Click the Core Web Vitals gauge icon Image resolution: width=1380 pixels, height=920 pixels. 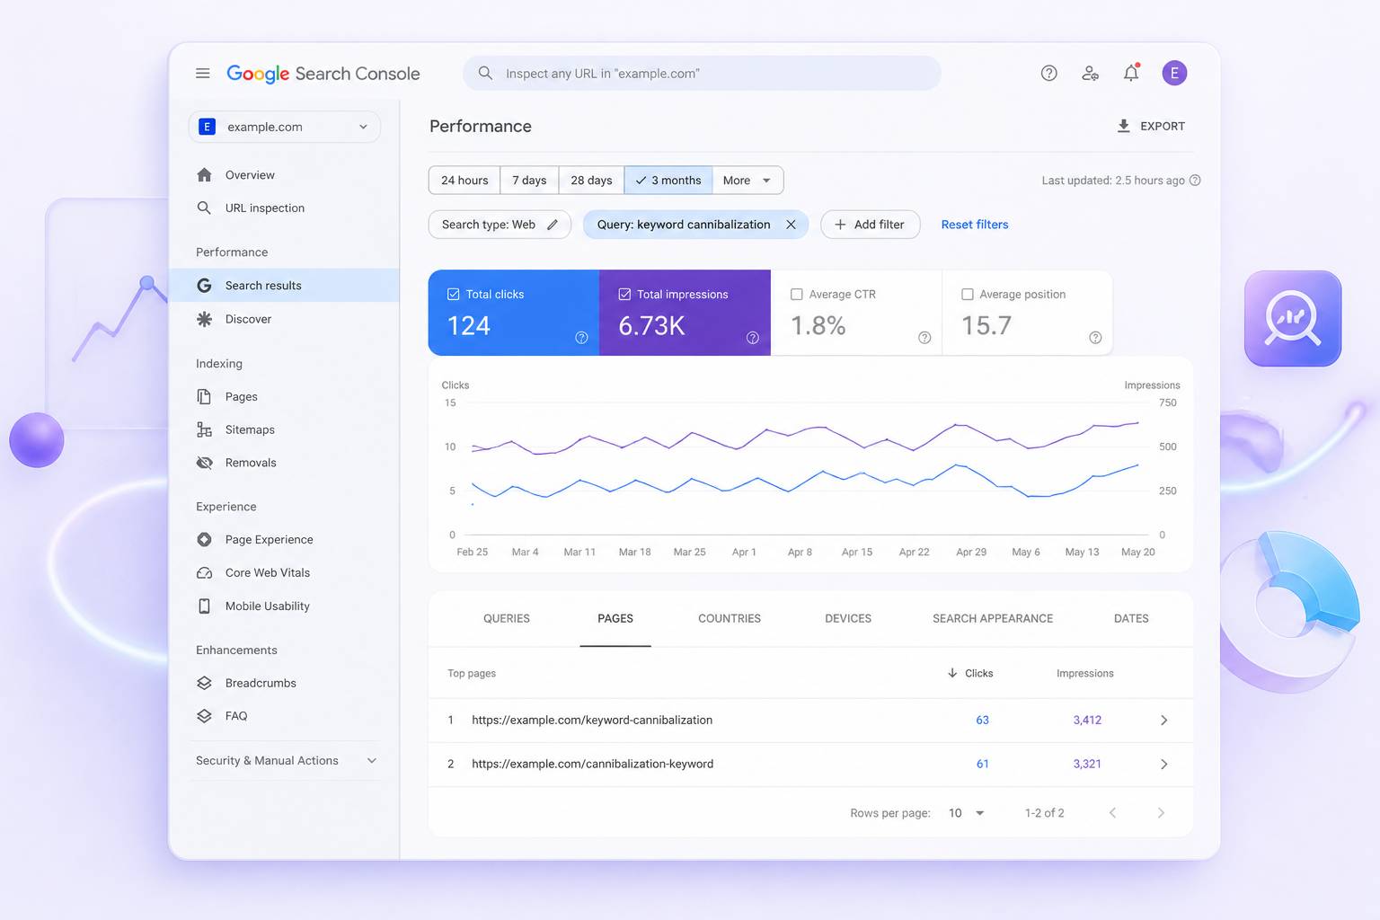click(x=204, y=572)
